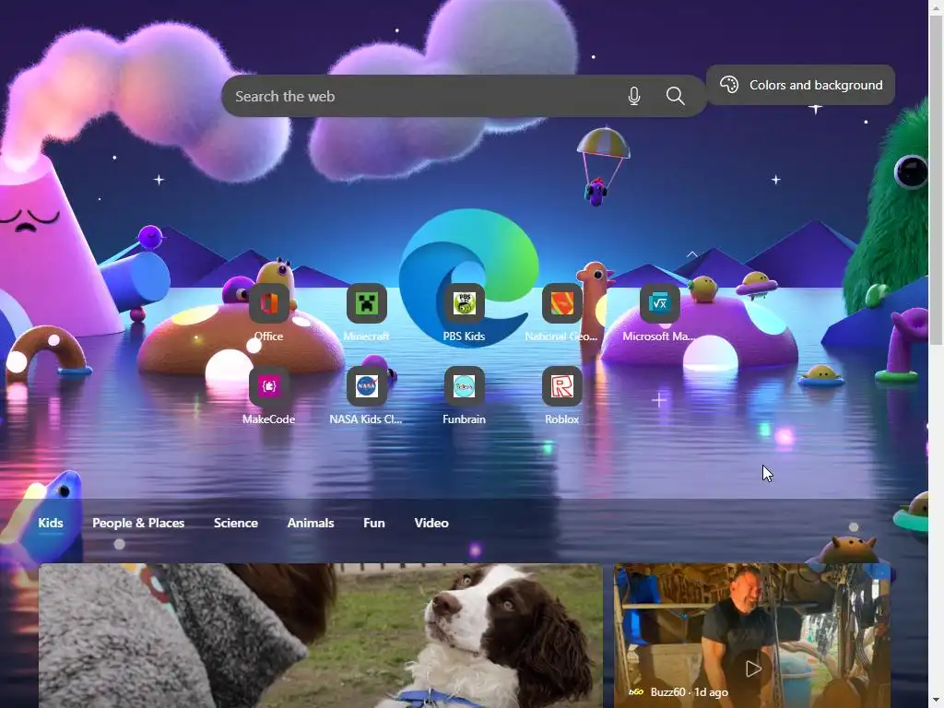Select the Kids feed tab
The image size is (944, 708).
click(51, 523)
